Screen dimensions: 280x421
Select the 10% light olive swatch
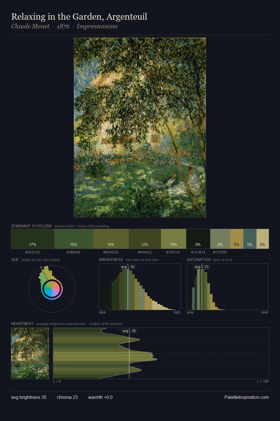click(x=174, y=239)
